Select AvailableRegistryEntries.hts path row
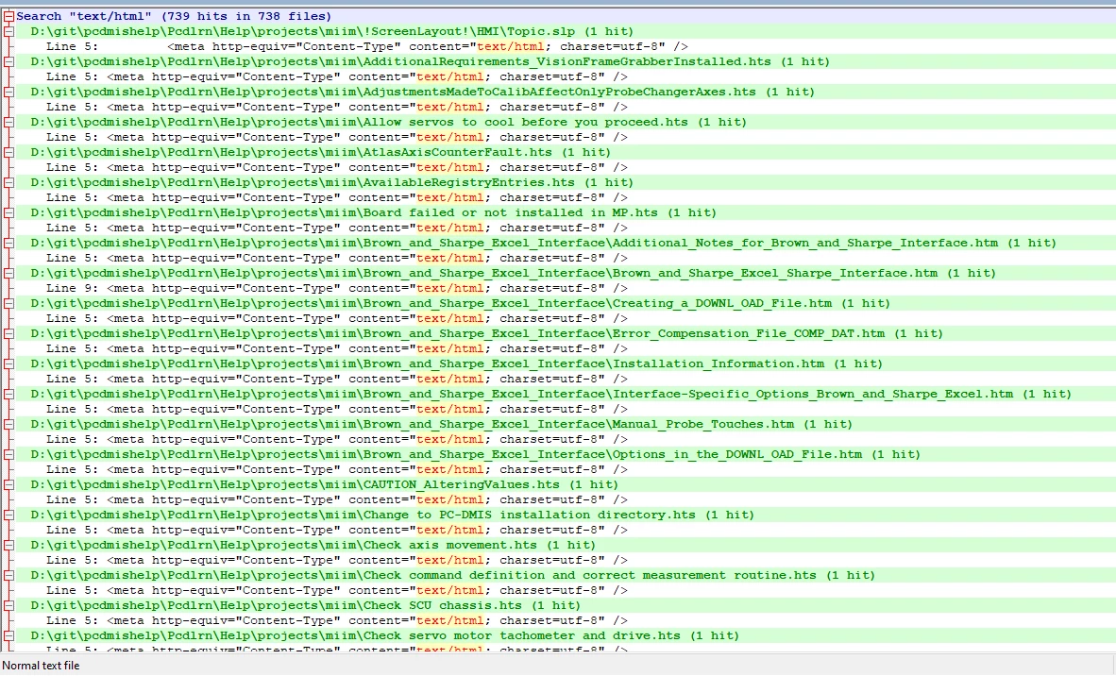This screenshot has height=676, width=1116. click(331, 182)
